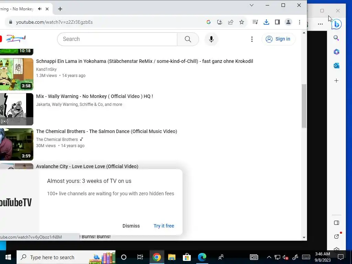
Task: Share this page icon
Action: (x=231, y=22)
